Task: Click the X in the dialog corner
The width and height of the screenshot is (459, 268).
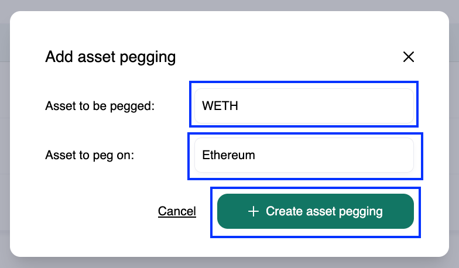Action: [408, 57]
